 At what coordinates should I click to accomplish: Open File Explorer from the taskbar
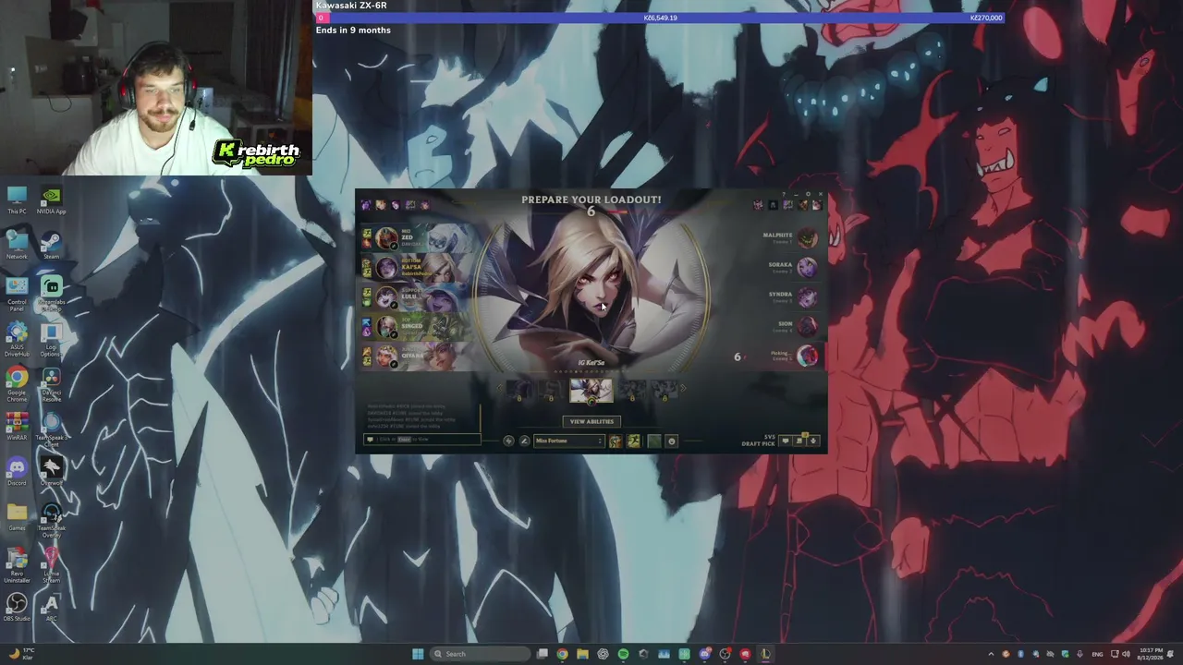[x=582, y=654]
